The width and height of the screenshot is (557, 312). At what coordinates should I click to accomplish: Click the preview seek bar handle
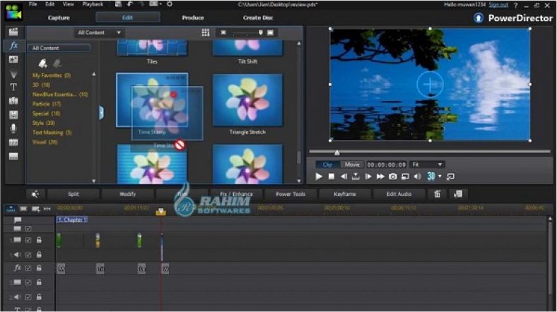click(x=336, y=152)
